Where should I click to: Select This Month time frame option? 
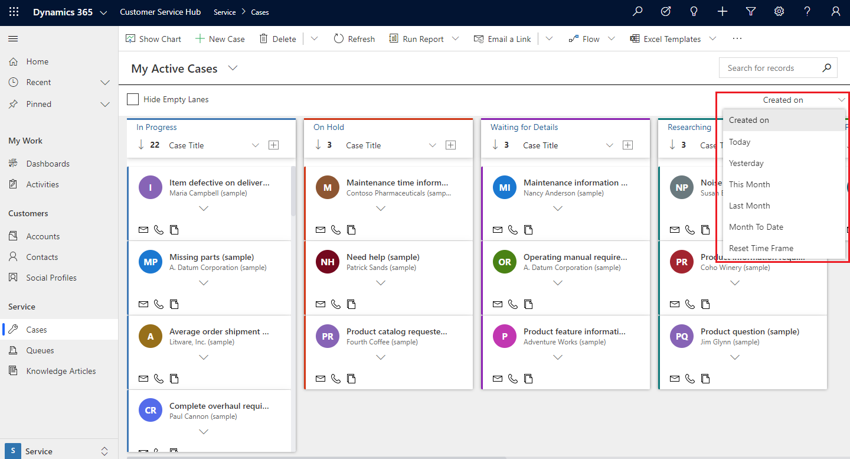(784, 184)
